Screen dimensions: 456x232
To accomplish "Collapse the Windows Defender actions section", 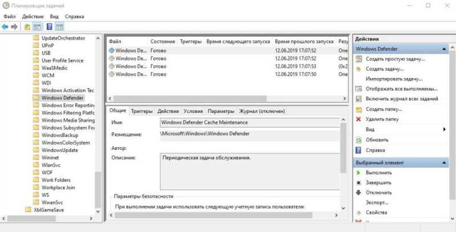I will (444, 49).
